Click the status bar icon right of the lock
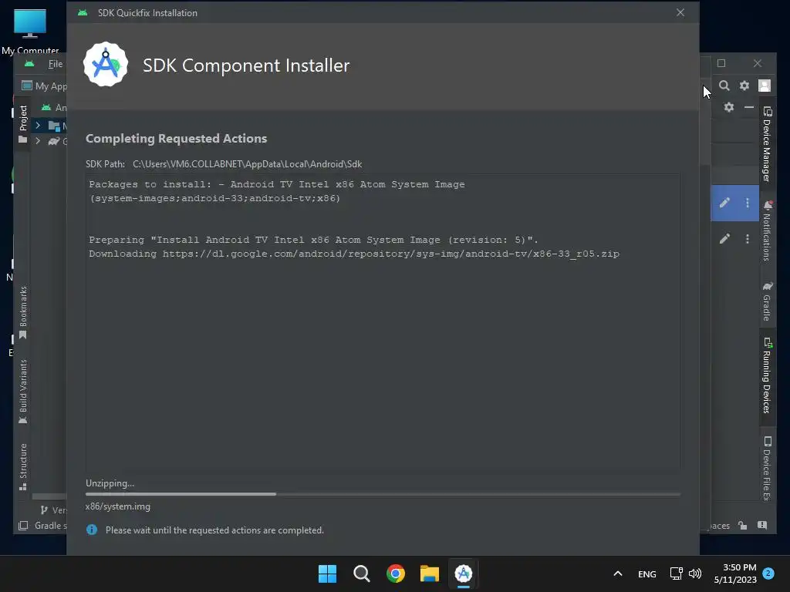The width and height of the screenshot is (790, 592). click(x=761, y=526)
